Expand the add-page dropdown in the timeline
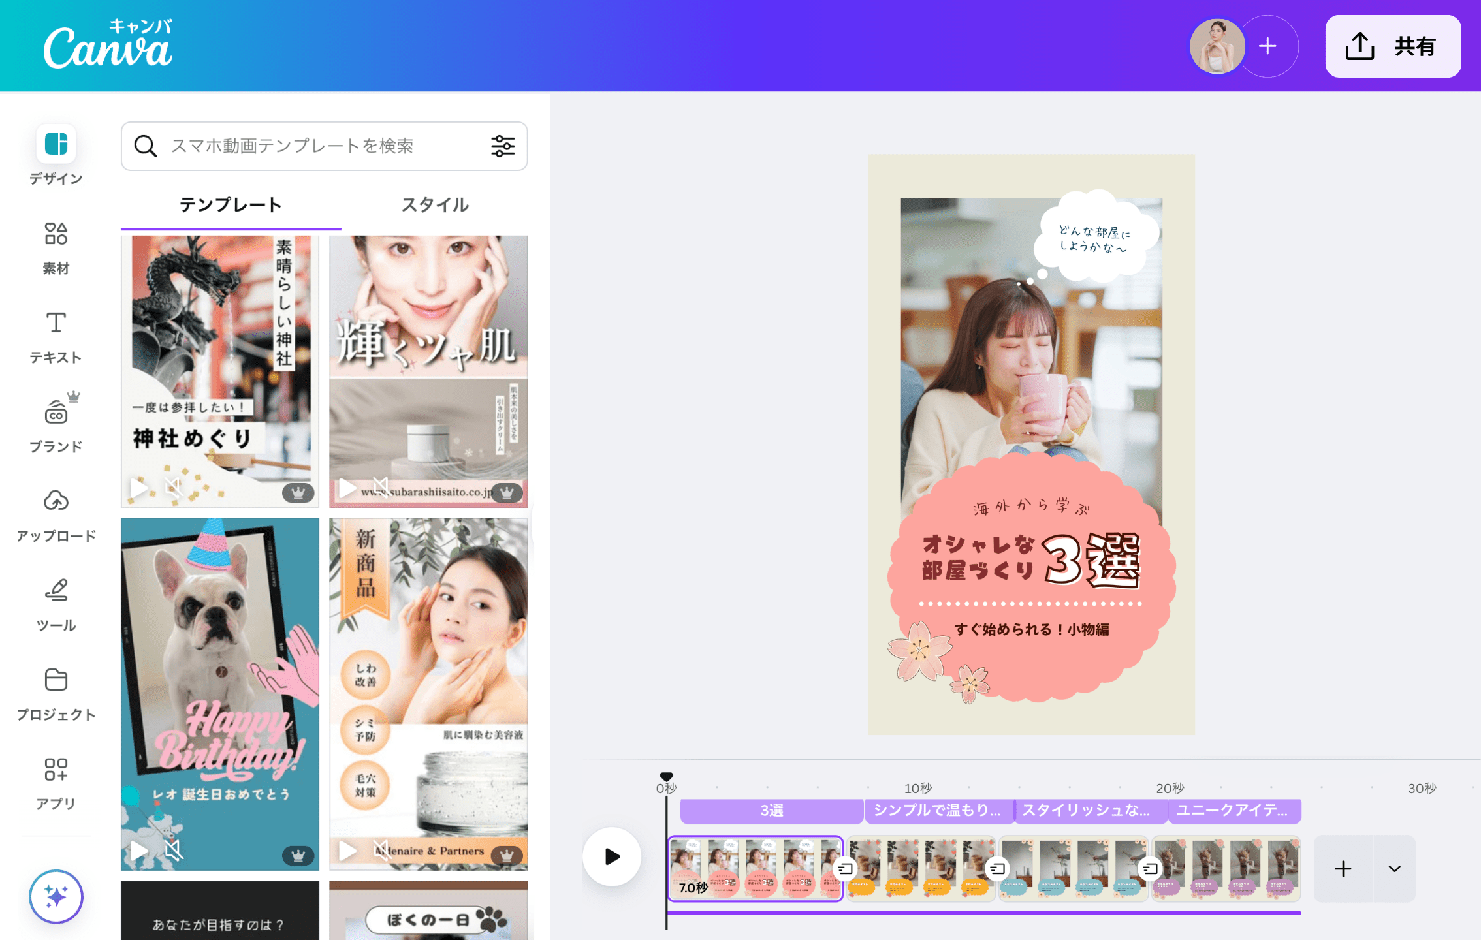The width and height of the screenshot is (1481, 940). point(1394,869)
